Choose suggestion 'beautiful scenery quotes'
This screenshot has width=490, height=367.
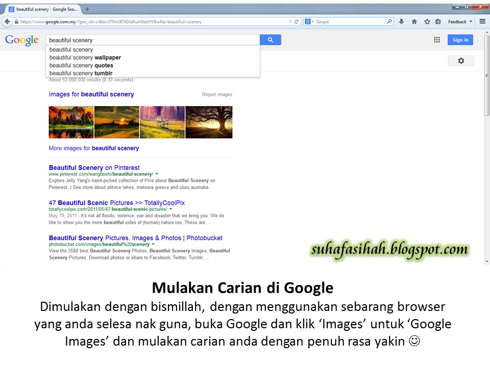153,65
